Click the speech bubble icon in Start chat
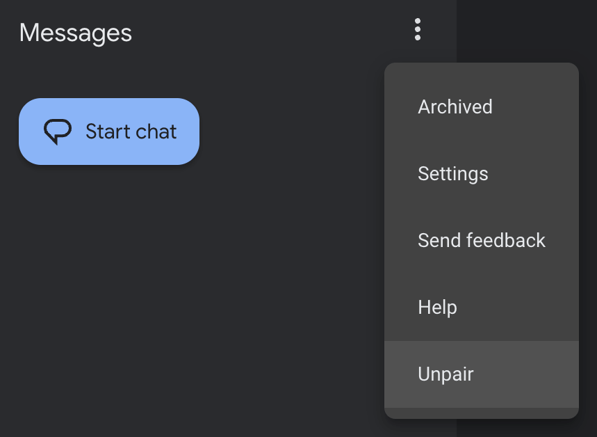This screenshot has width=597, height=437. tap(58, 132)
